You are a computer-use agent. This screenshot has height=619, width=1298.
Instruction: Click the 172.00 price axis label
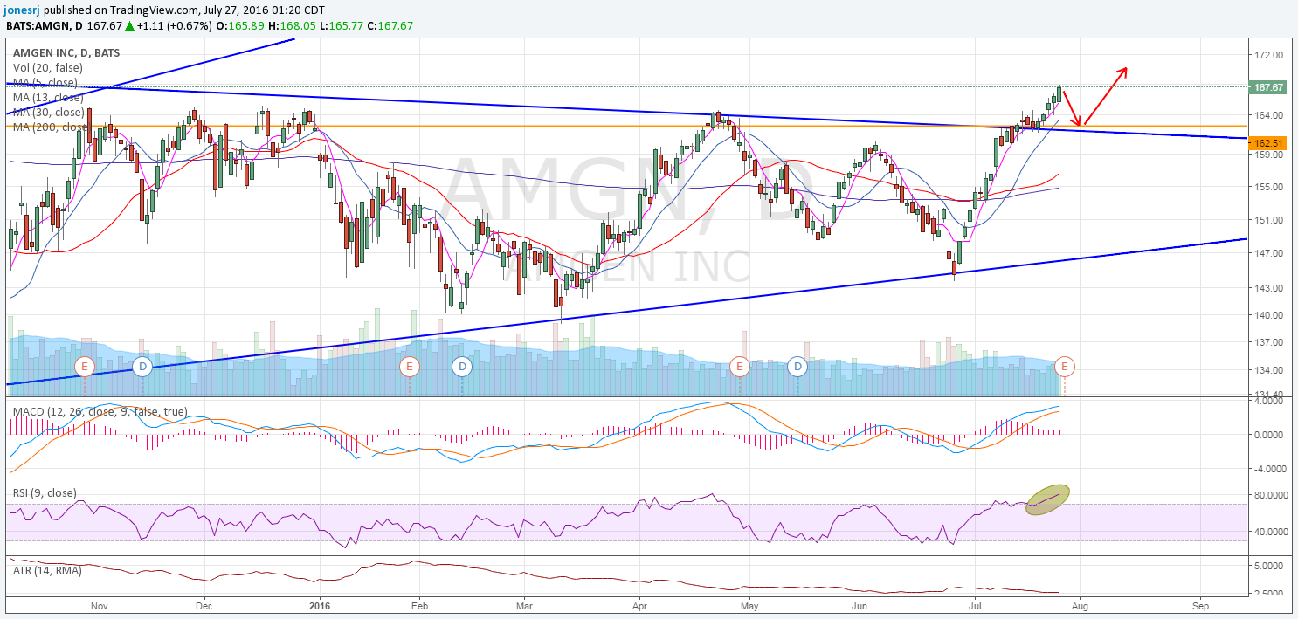pyautogui.click(x=1268, y=54)
